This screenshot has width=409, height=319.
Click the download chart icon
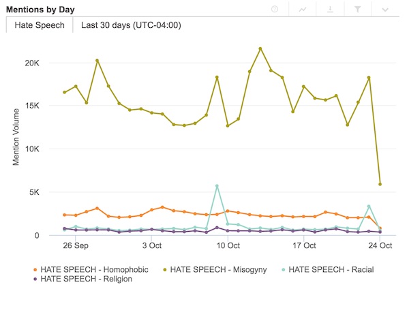(x=330, y=10)
